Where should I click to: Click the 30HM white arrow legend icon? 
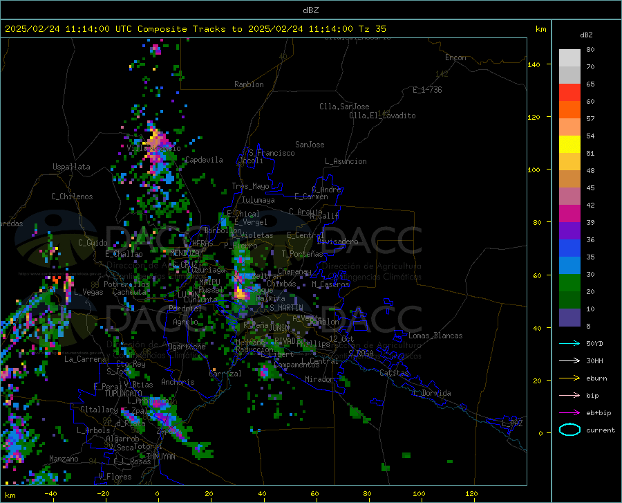(x=569, y=360)
